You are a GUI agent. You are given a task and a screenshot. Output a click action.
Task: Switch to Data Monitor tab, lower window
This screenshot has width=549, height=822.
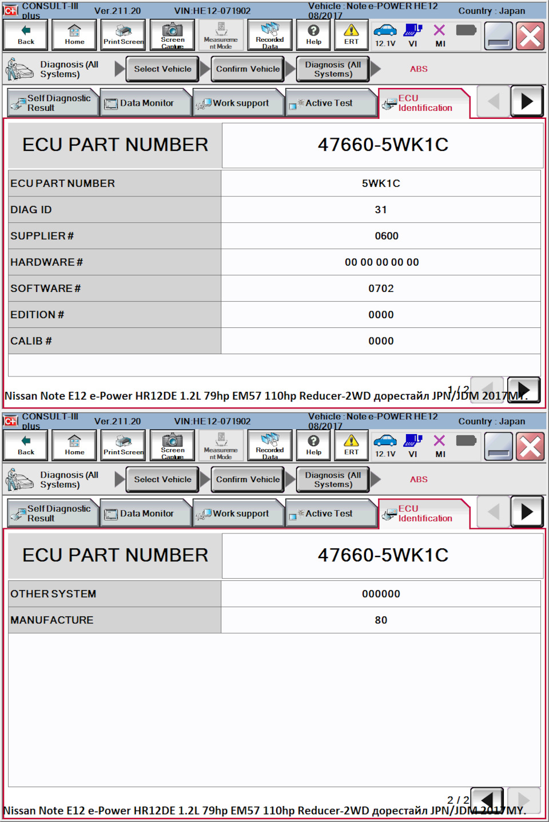tap(146, 514)
